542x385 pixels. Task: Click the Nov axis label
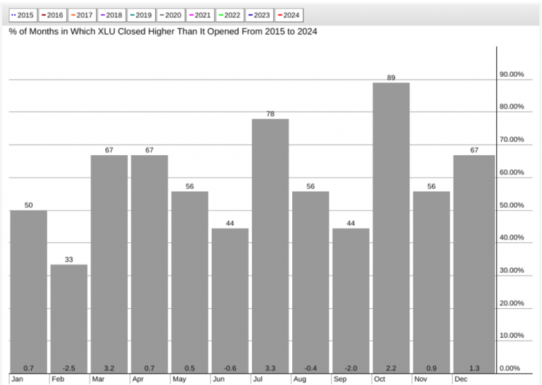coord(421,379)
